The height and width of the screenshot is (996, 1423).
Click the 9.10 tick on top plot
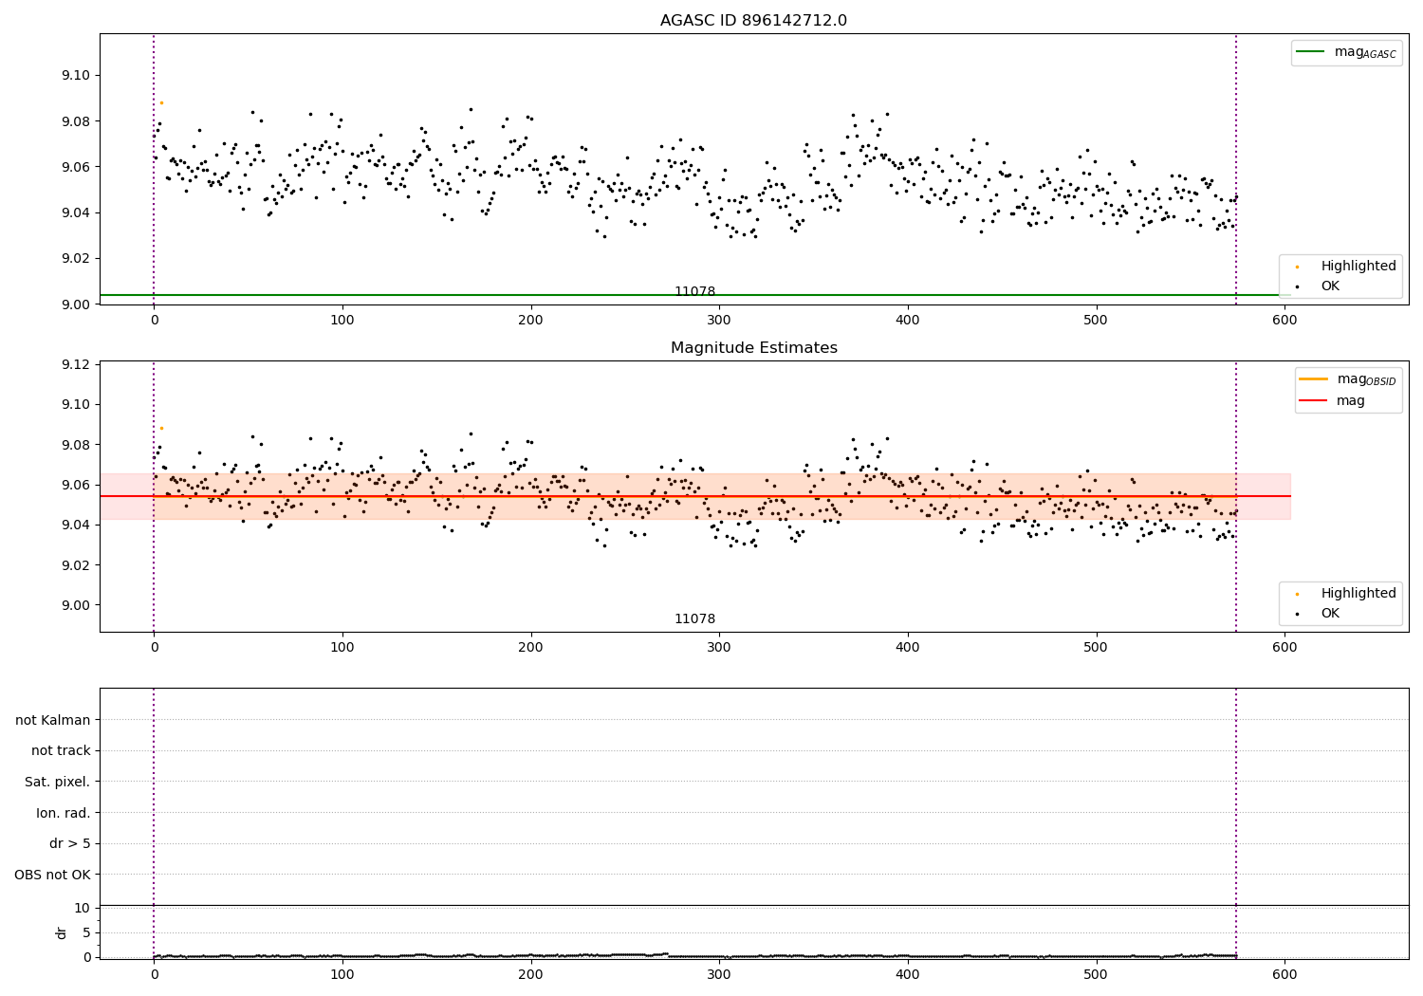click(x=76, y=75)
